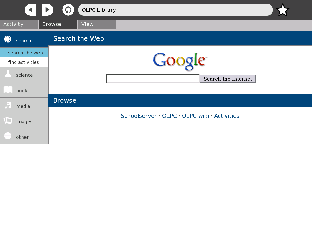Select the 'find activities' sidebar item
The image size is (312, 234).
(24, 62)
